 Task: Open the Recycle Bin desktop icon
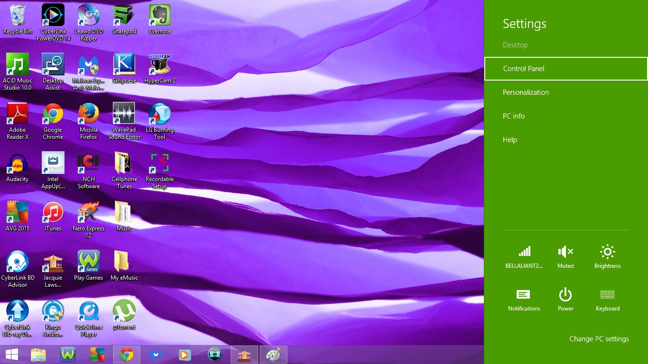coord(18,19)
